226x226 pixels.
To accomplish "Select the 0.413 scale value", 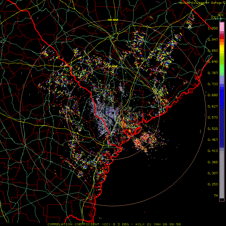I will 213,151.
